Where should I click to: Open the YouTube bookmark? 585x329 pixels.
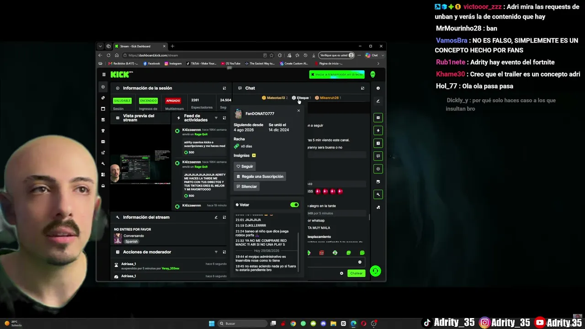231,64
